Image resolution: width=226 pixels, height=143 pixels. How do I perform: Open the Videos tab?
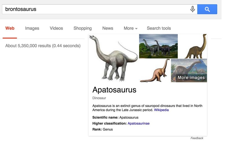point(57,28)
